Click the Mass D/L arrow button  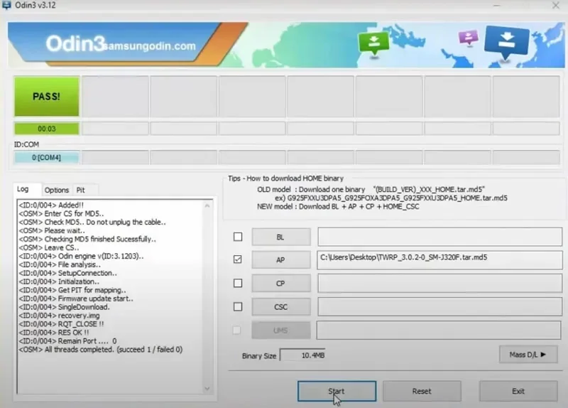point(528,354)
